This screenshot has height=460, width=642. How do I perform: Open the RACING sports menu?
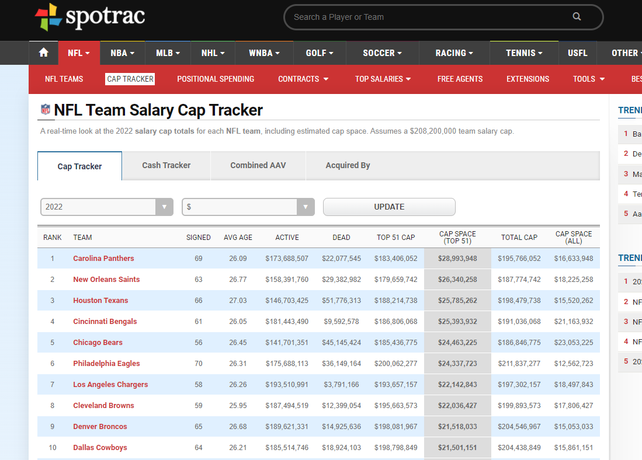pyautogui.click(x=454, y=53)
